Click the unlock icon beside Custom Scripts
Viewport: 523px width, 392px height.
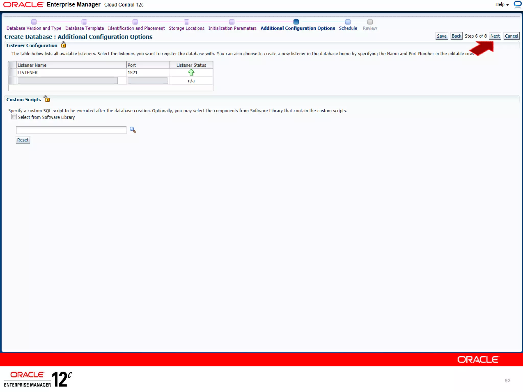tap(47, 99)
